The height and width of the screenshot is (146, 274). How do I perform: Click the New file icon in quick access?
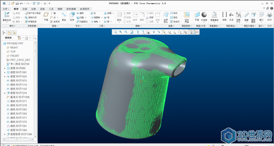(9, 3)
